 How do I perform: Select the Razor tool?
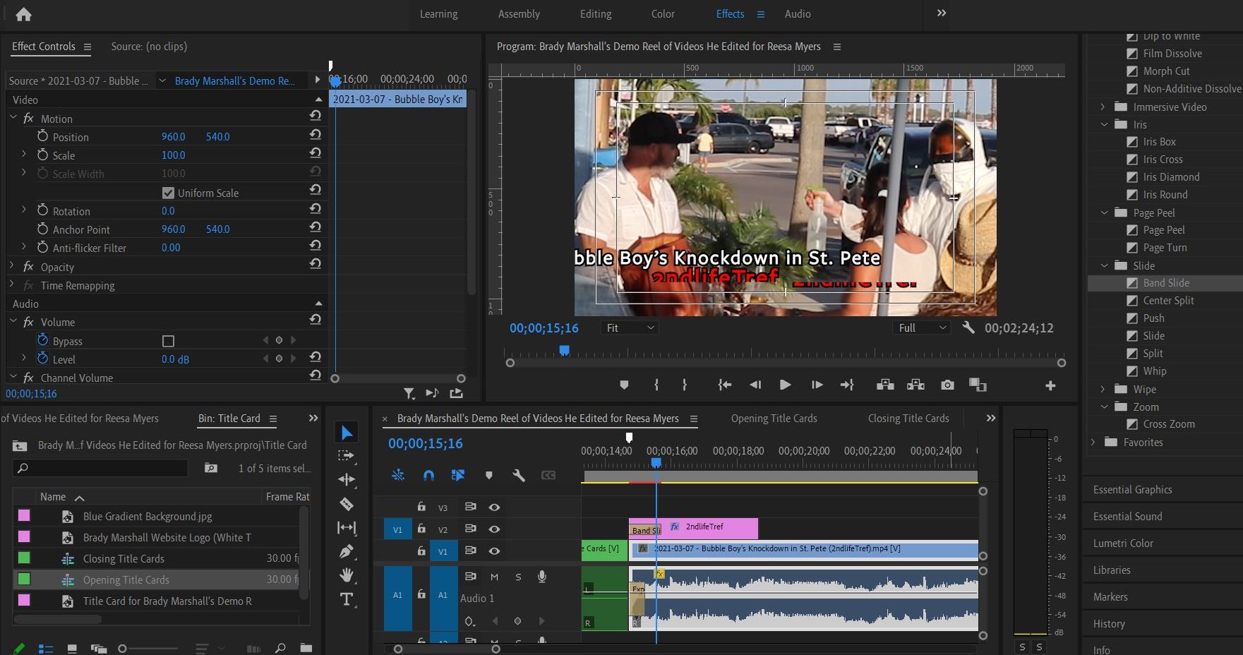[347, 504]
